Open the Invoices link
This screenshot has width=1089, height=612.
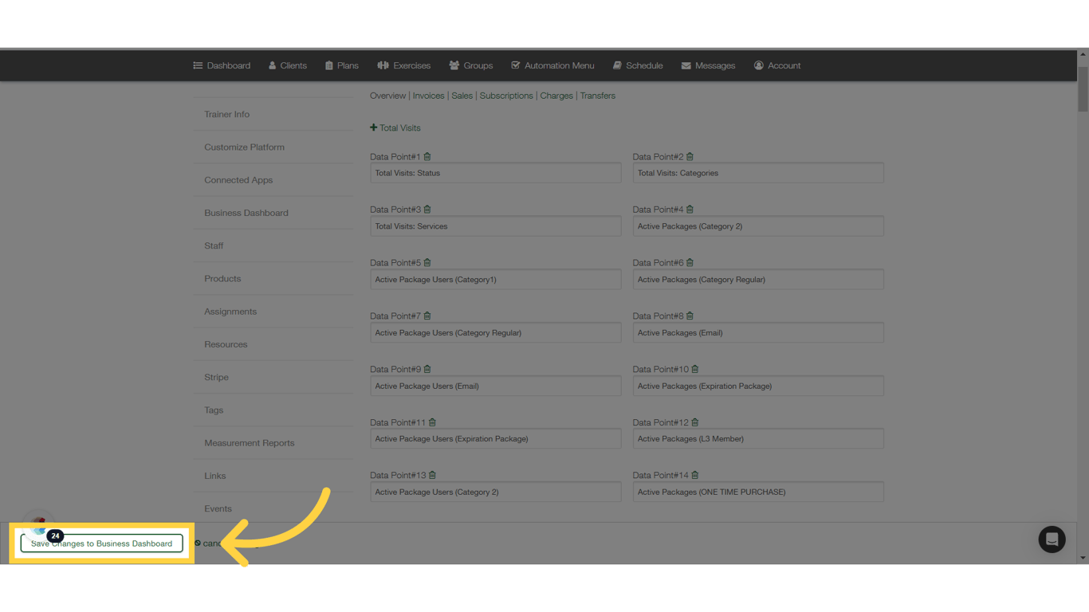[428, 96]
